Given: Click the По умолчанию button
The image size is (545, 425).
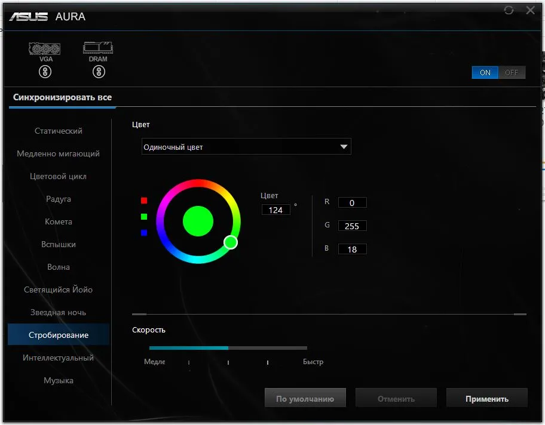Looking at the screenshot, I should (305, 399).
